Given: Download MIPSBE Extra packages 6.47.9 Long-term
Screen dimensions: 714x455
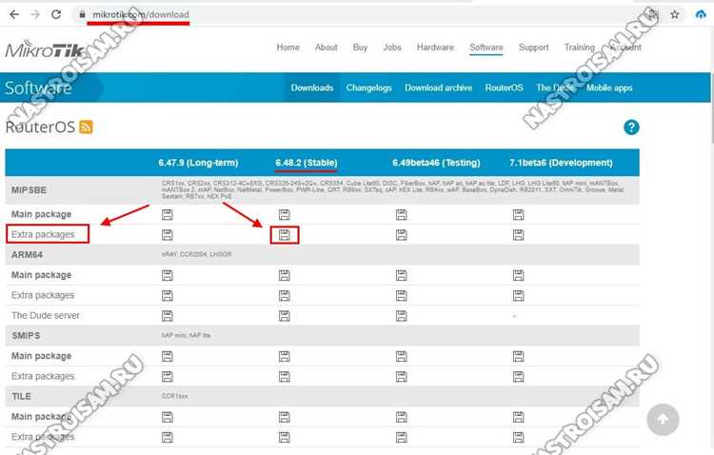Looking at the screenshot, I should 168,235.
